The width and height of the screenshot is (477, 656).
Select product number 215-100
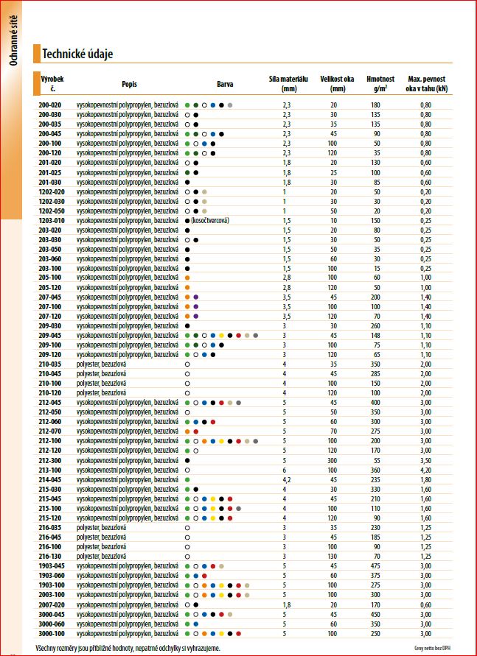[50, 508]
